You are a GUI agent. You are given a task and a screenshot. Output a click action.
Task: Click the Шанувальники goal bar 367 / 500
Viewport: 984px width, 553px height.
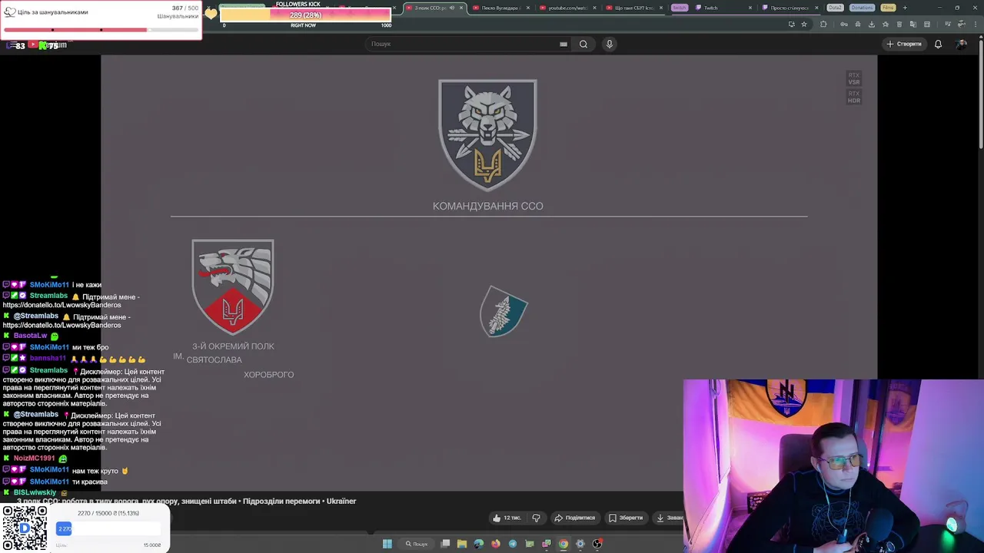pyautogui.click(x=101, y=30)
